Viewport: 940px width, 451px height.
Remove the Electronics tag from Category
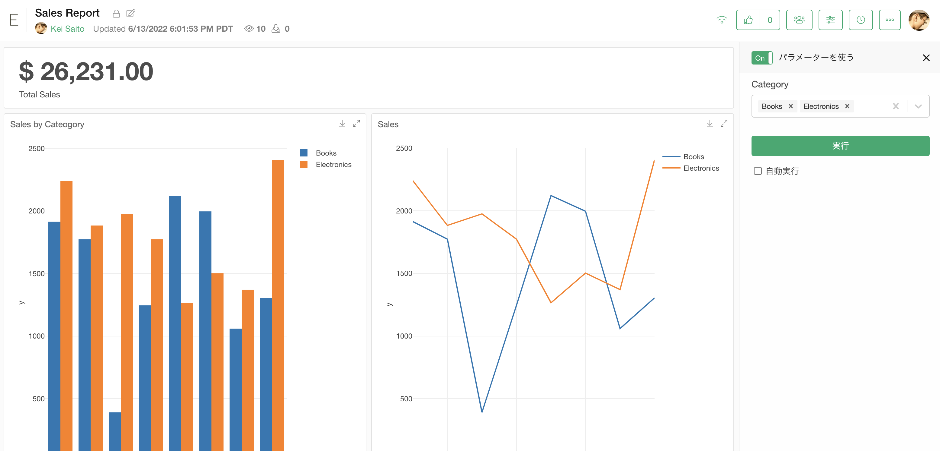(847, 106)
